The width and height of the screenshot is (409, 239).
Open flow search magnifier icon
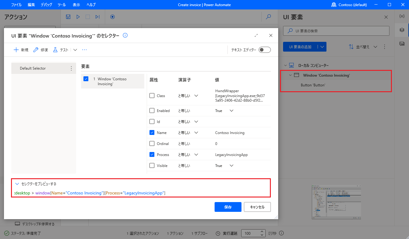[x=268, y=17]
